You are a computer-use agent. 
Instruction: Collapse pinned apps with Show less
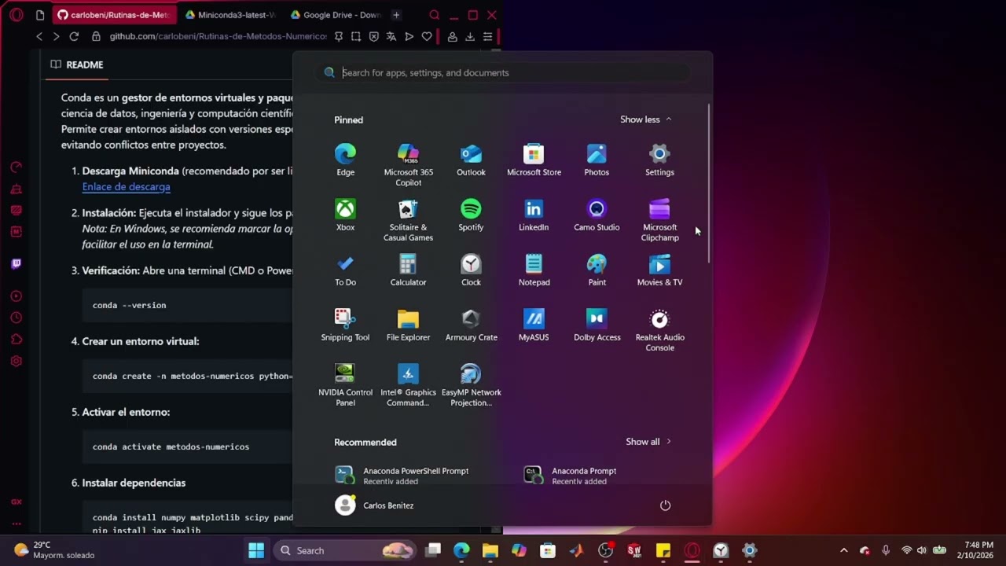tap(645, 119)
